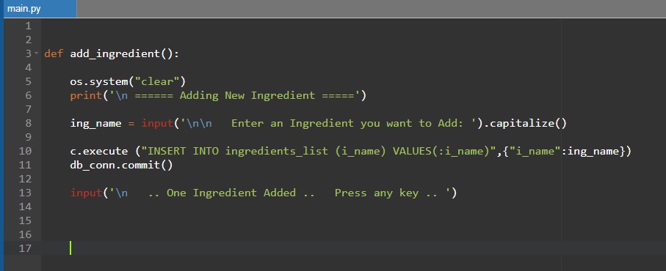This screenshot has width=666, height=271.
Task: Click line number 17 in the gutter
Action: coord(25,248)
